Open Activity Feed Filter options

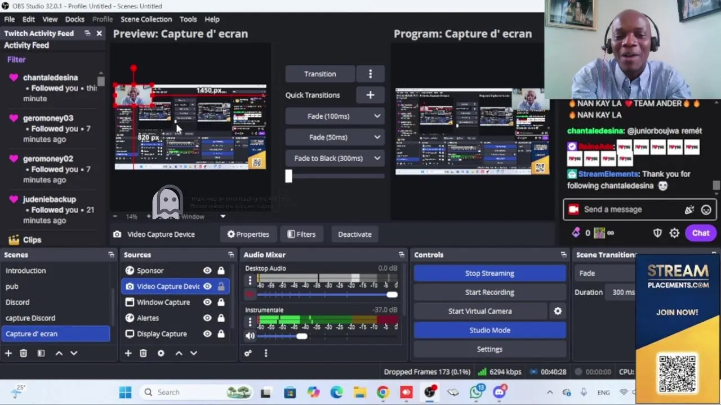tap(16, 60)
